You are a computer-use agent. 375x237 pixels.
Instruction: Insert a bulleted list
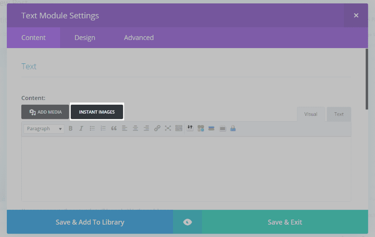click(x=92, y=128)
